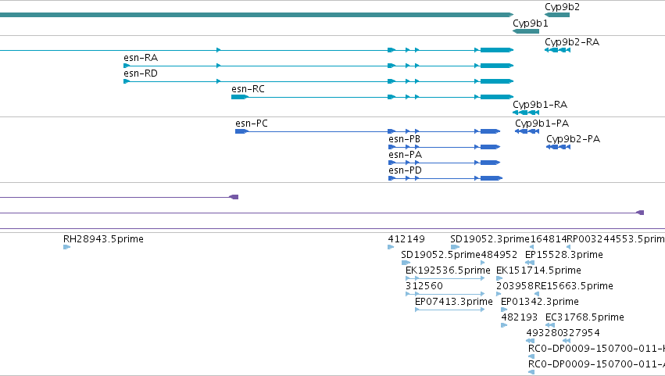The width and height of the screenshot is (665, 376).
Task: Select the EC31768.5prime label
Action: click(x=585, y=317)
